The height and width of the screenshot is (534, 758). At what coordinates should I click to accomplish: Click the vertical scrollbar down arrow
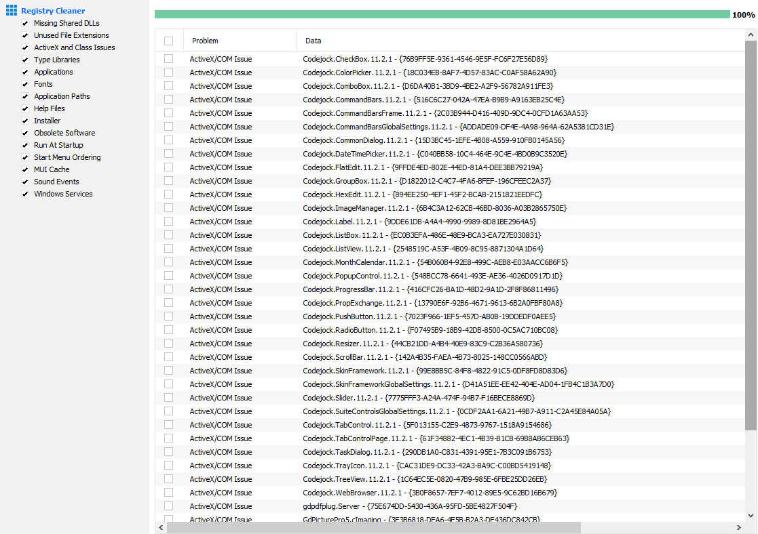pyautogui.click(x=751, y=516)
